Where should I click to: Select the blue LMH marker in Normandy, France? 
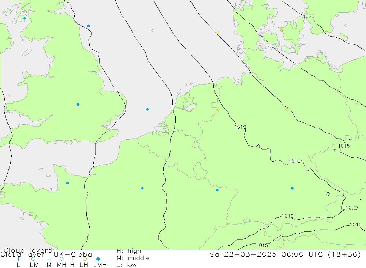point(67,183)
